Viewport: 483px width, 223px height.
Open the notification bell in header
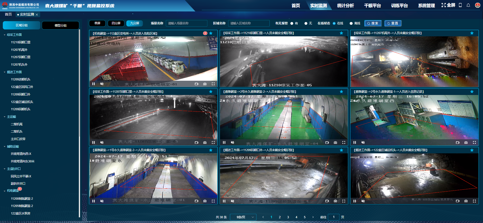pos(468,5)
